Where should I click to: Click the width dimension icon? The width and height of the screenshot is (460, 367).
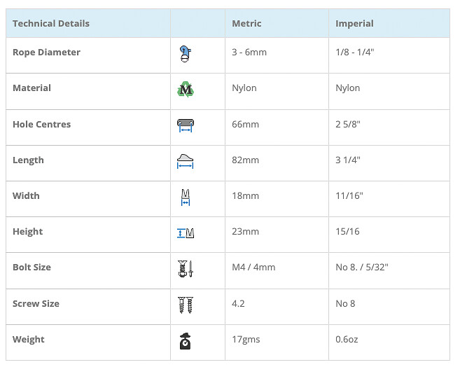185,197
